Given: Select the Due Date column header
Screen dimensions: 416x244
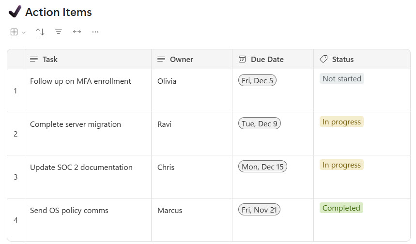Looking at the screenshot, I should [x=267, y=60].
